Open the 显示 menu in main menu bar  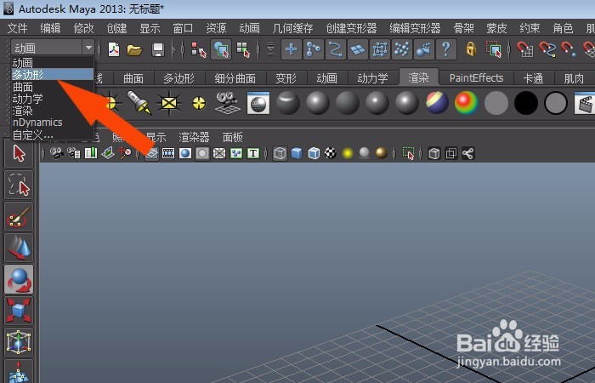[x=150, y=28]
